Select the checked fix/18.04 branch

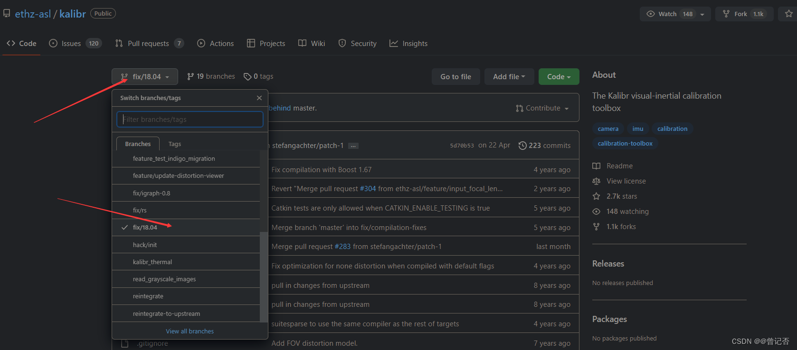tap(186, 227)
